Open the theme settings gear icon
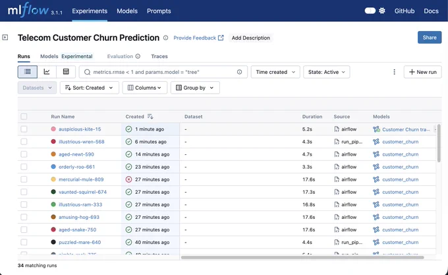The image size is (448, 275). click(382, 11)
